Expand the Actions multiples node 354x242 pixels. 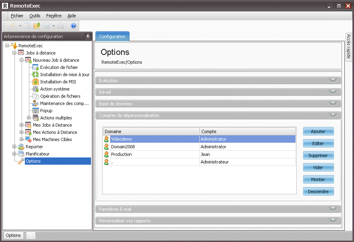tap(29, 118)
